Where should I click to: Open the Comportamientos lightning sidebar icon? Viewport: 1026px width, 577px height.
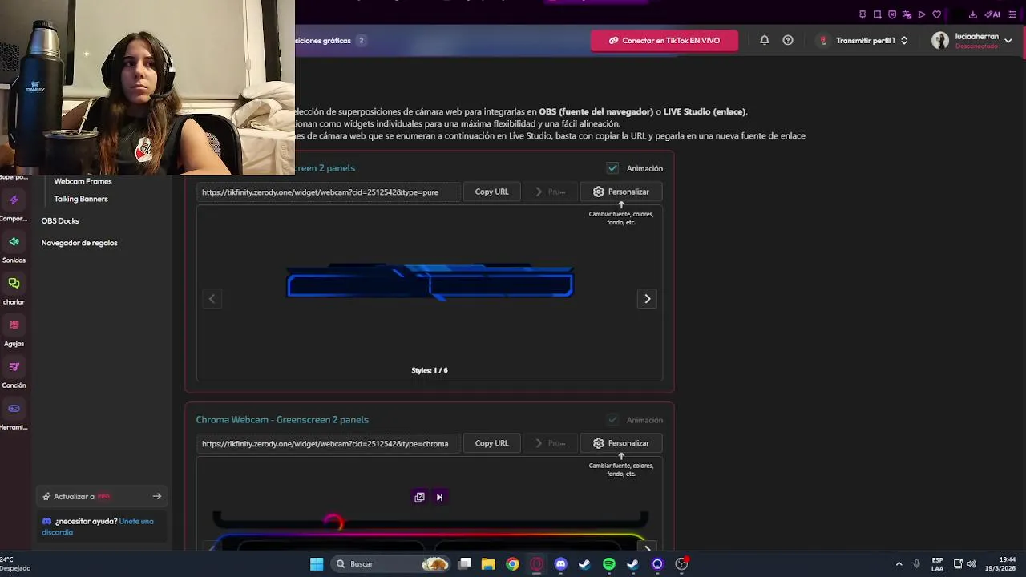coord(14,200)
